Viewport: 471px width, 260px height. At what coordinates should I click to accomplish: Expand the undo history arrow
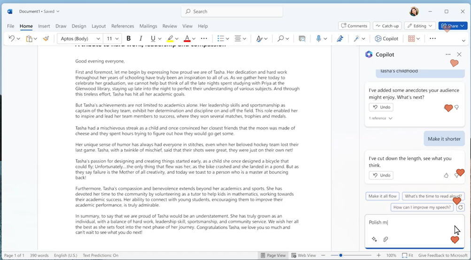(19, 38)
